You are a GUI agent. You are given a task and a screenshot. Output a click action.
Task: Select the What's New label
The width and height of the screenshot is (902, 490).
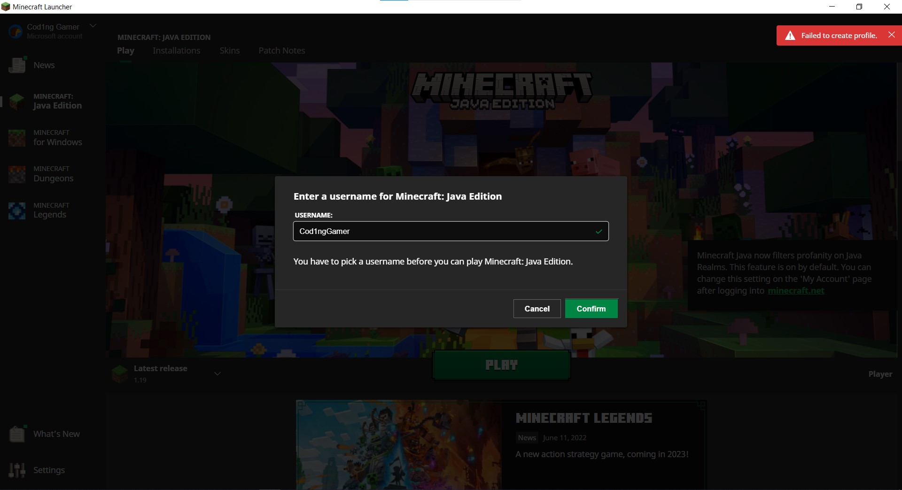pyautogui.click(x=56, y=434)
